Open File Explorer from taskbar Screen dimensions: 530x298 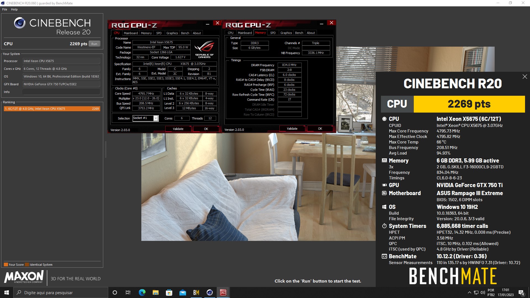click(155, 292)
